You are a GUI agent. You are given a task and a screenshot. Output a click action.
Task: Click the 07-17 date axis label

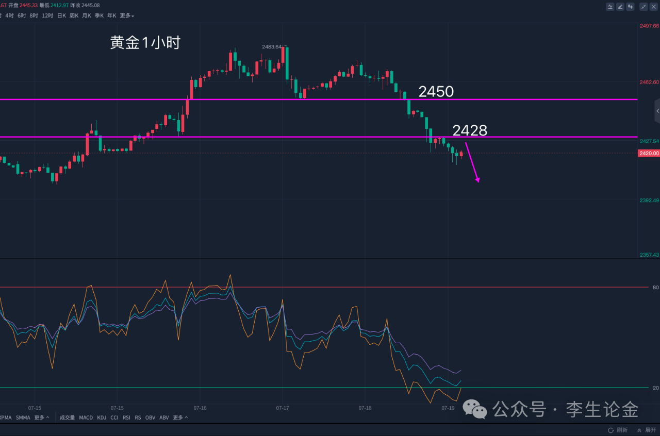point(283,408)
